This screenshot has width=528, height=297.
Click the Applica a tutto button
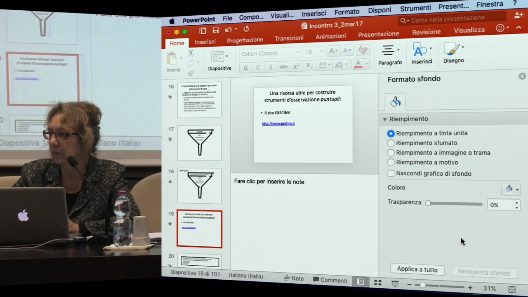point(417,269)
